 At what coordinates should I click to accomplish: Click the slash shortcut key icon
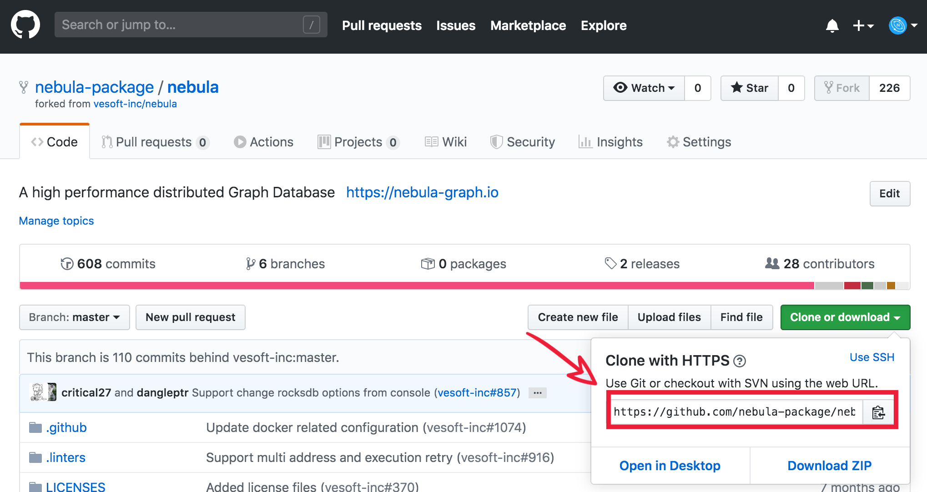click(312, 25)
